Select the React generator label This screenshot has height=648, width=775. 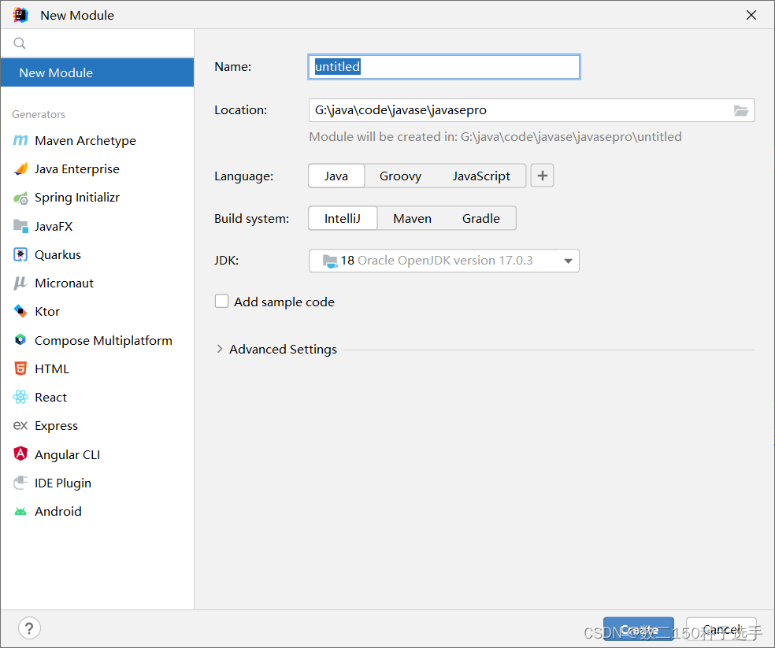(x=50, y=397)
